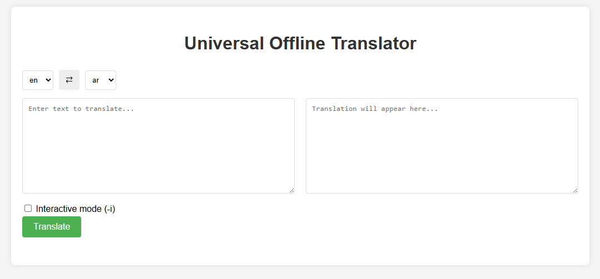Image resolution: width=600 pixels, height=279 pixels.
Task: Click the double-arrow icon between the language selectors
Action: (x=69, y=80)
